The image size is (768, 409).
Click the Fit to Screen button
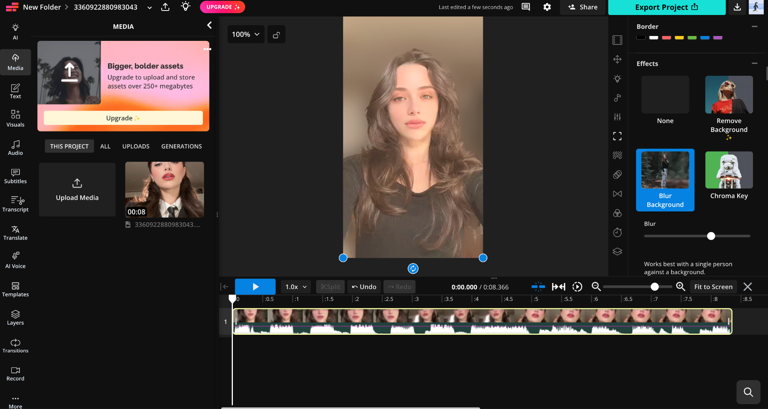[x=713, y=287]
